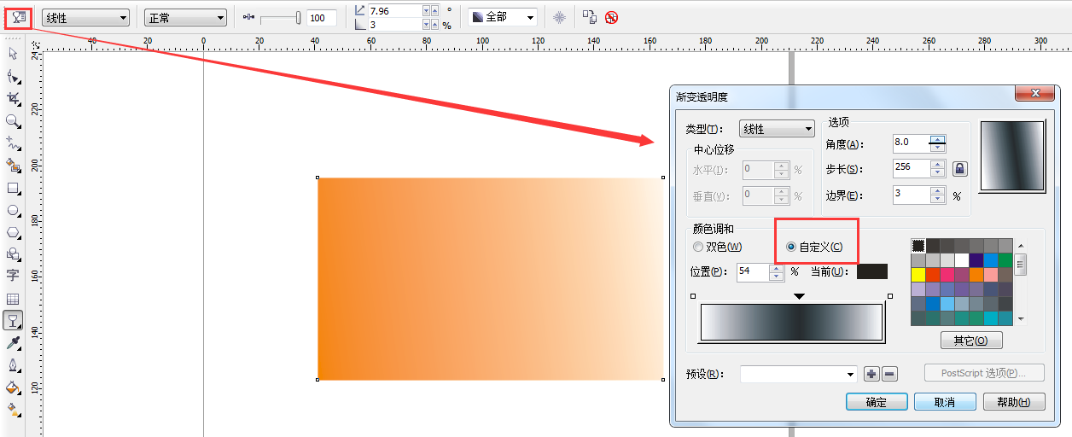Select the Smart Fill tool
The image size is (1072, 437).
(13, 165)
